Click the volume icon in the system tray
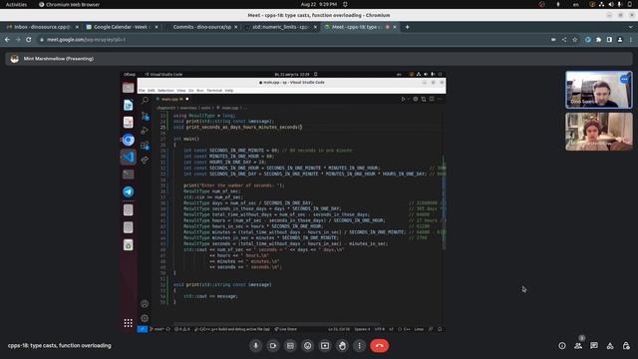The image size is (638, 359). pyautogui.click(x=611, y=4)
